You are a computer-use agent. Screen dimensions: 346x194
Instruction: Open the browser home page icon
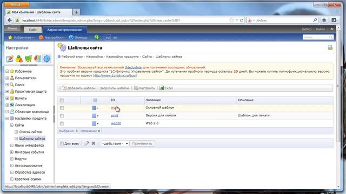pos(324,20)
